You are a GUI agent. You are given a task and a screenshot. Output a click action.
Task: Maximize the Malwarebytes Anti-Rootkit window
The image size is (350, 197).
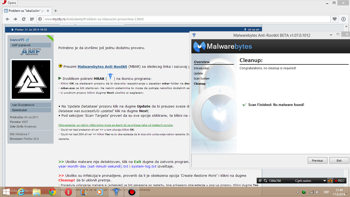pos(338,34)
